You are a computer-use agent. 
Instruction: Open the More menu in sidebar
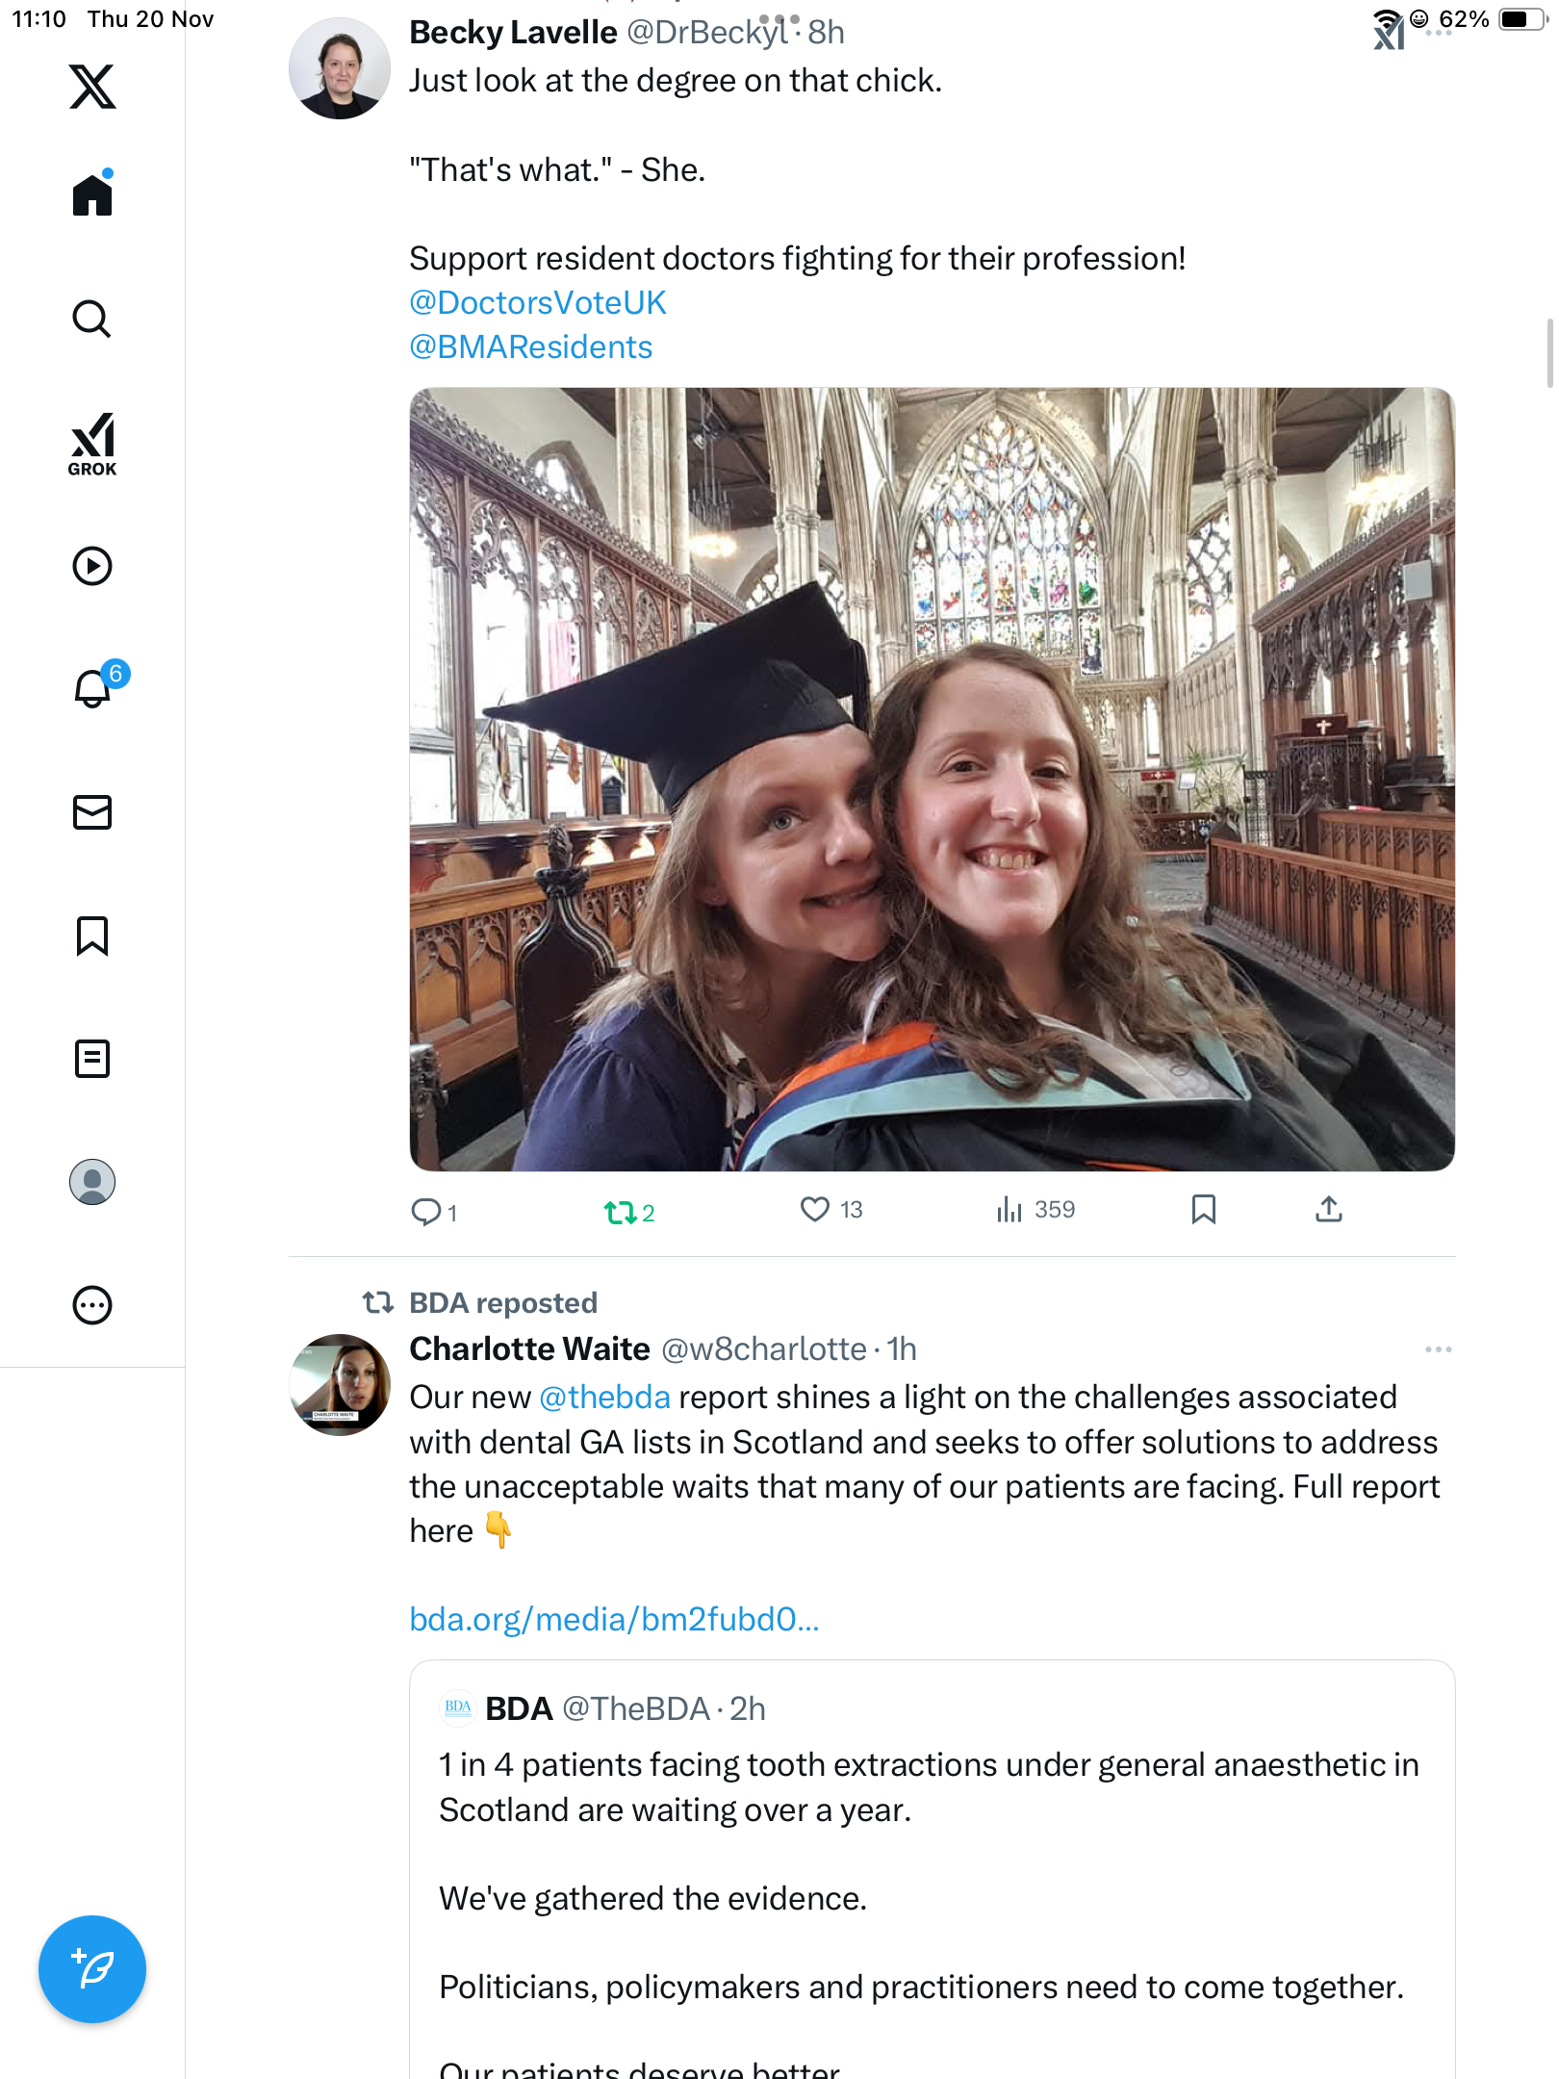(x=92, y=1305)
